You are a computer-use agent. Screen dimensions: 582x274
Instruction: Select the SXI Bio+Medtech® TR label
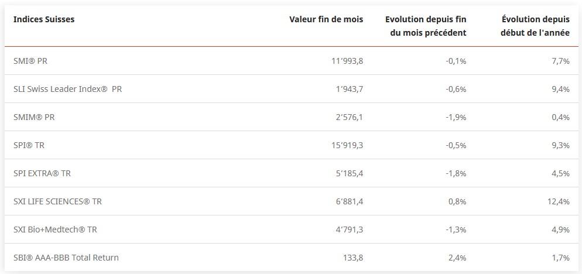55,230
